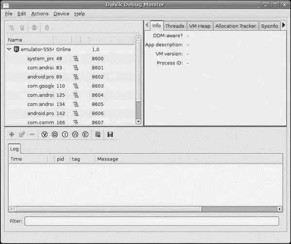Switch to the VM Heap tab

pyautogui.click(x=200, y=26)
